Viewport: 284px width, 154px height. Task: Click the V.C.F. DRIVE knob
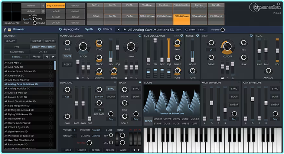[211, 57]
